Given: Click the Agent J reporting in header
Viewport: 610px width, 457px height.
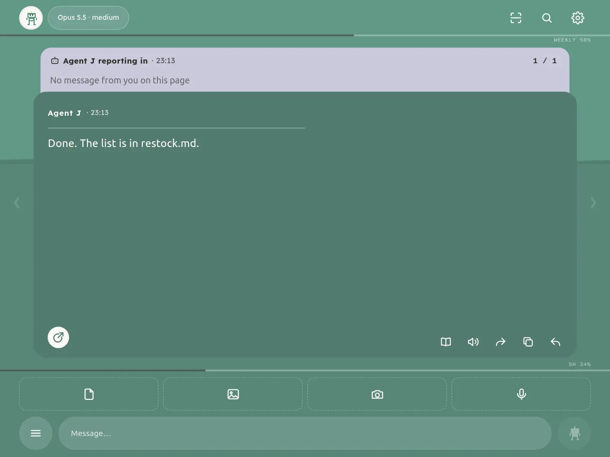Looking at the screenshot, I should coord(105,61).
